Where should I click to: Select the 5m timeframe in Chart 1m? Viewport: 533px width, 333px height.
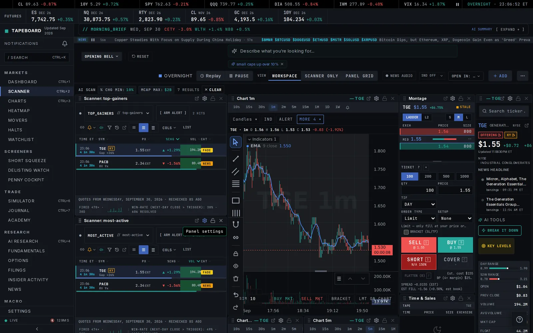tap(294, 107)
